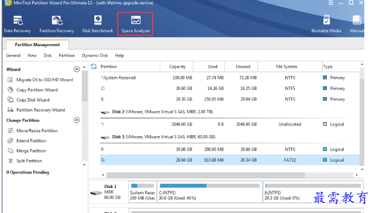
Task: Collapse the Change Partition section
Action: tap(77, 120)
